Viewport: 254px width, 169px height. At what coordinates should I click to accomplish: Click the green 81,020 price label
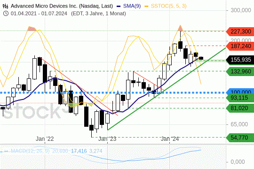tap(240, 108)
